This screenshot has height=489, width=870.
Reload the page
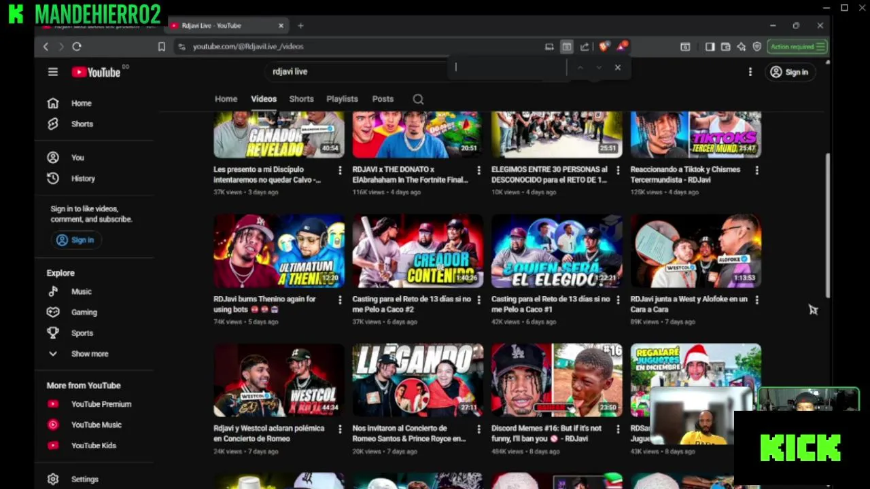pos(77,47)
